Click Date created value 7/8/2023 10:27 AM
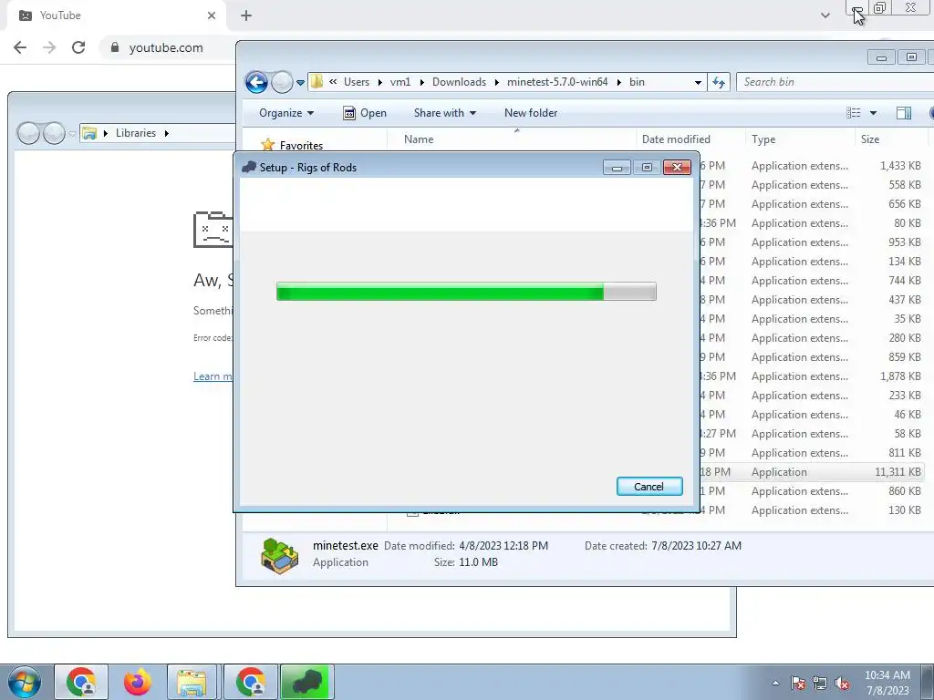The image size is (934, 700). point(696,546)
